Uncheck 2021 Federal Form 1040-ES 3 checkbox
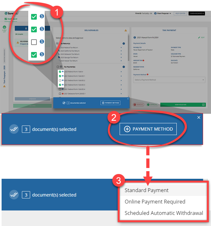Screen dimensions: 211x226 (x=60, y=85)
